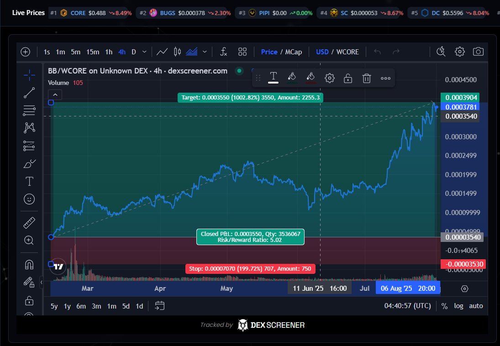Delete the selected drawing with trash icon

tap(367, 78)
